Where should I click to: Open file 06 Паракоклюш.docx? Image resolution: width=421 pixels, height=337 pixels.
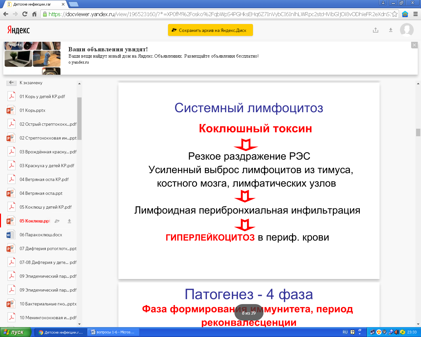click(x=41, y=235)
